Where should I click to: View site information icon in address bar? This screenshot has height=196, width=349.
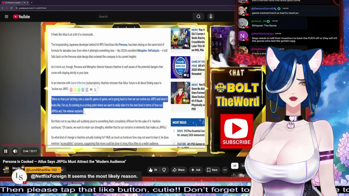(x=16, y=8)
